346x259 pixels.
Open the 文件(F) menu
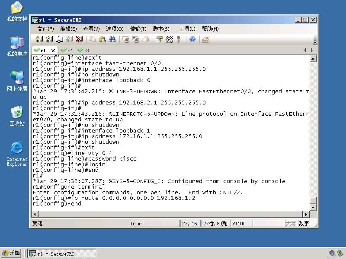46,29
